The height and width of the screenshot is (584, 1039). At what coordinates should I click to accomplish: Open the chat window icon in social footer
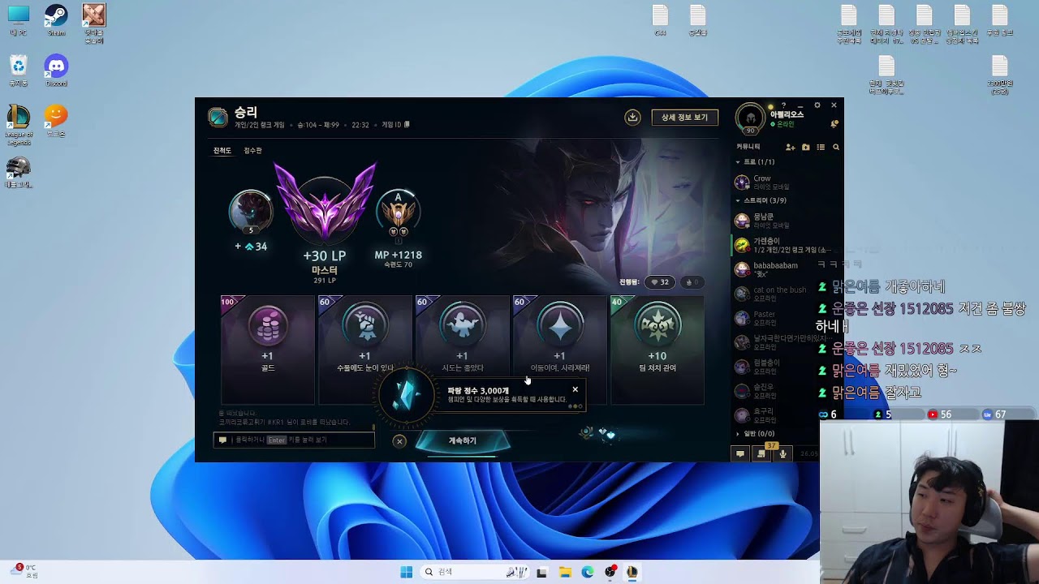pyautogui.click(x=740, y=454)
